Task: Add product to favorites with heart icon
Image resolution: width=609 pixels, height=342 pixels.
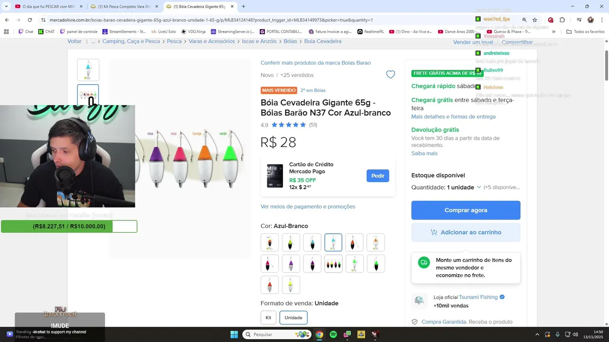Action: pyautogui.click(x=391, y=75)
